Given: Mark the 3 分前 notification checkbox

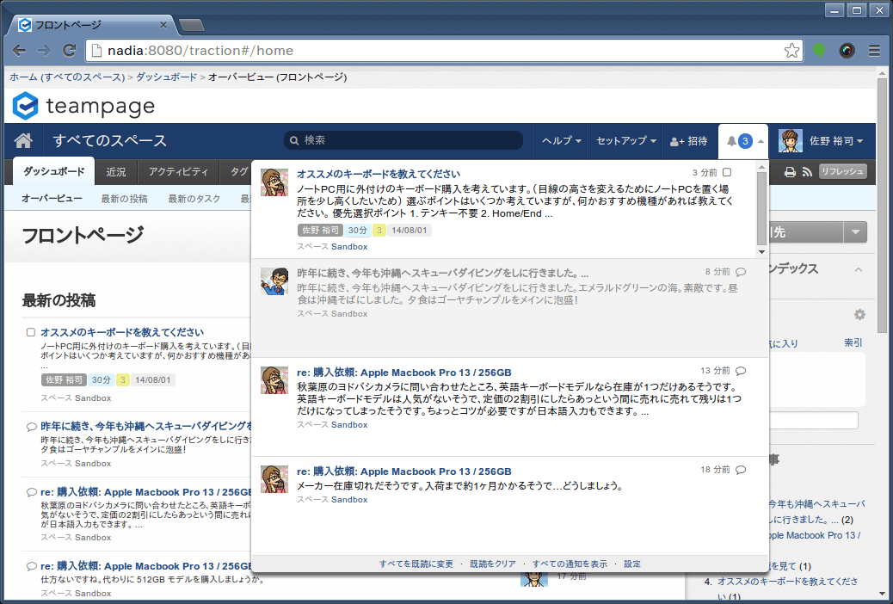Looking at the screenshot, I should [x=727, y=172].
